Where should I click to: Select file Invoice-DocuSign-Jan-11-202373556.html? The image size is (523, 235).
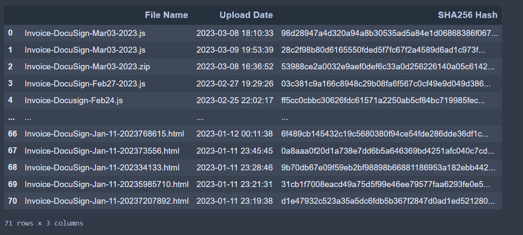click(102, 151)
